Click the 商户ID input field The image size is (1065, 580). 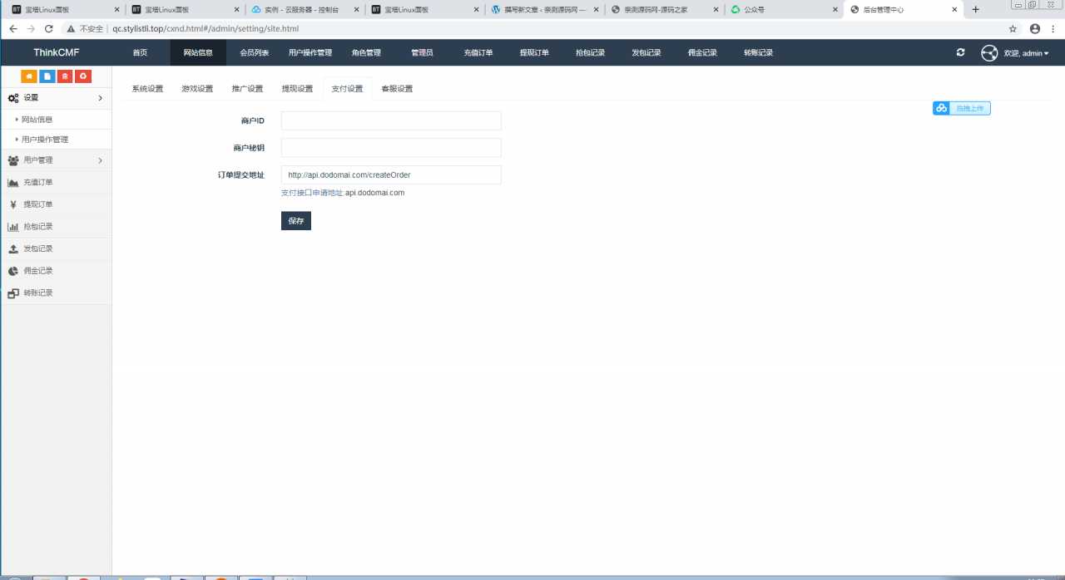coord(391,121)
